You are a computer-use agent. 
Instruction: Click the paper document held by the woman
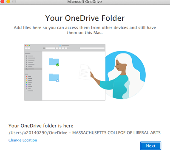pos(85,72)
